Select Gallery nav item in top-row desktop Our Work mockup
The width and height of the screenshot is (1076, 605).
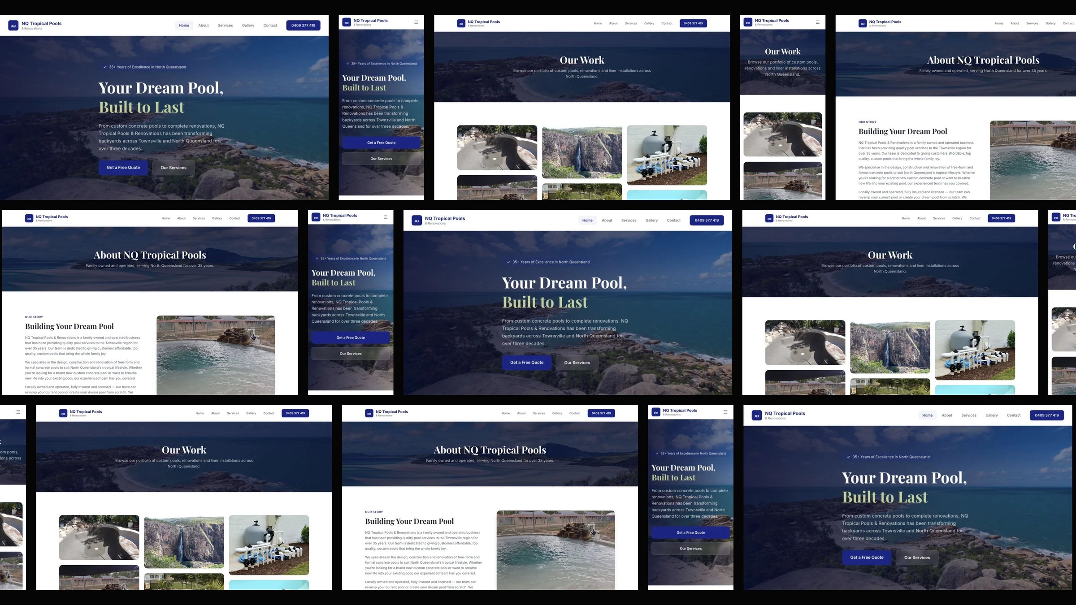[649, 23]
